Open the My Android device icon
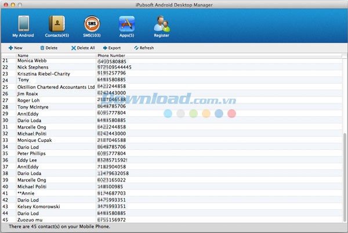348x233 pixels. coord(24,24)
